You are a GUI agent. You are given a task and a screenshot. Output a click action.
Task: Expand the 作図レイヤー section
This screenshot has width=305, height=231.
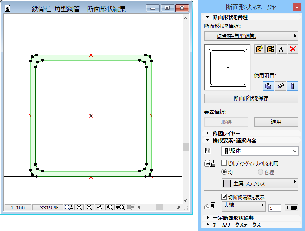click(x=208, y=133)
